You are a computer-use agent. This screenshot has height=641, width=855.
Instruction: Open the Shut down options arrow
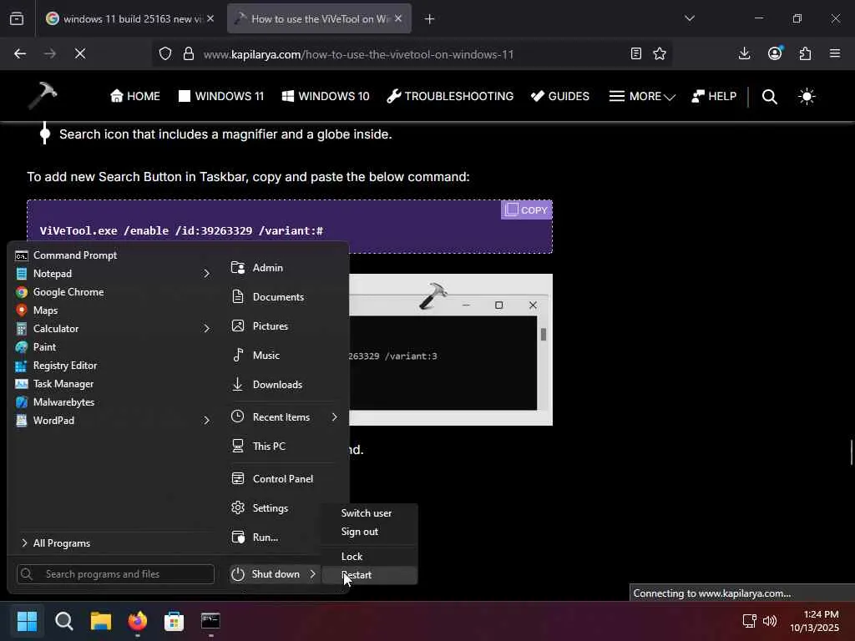pyautogui.click(x=313, y=574)
